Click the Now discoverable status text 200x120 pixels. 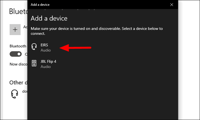(x=18, y=64)
